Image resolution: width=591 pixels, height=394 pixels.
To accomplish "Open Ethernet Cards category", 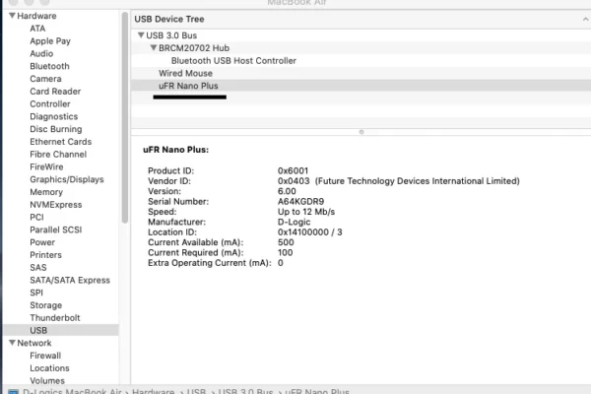I will pyautogui.click(x=60, y=142).
